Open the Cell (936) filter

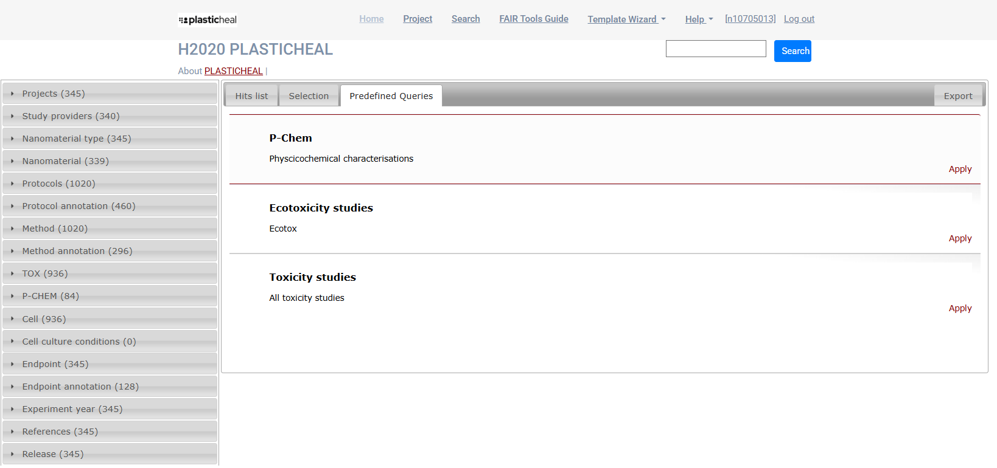pos(110,319)
